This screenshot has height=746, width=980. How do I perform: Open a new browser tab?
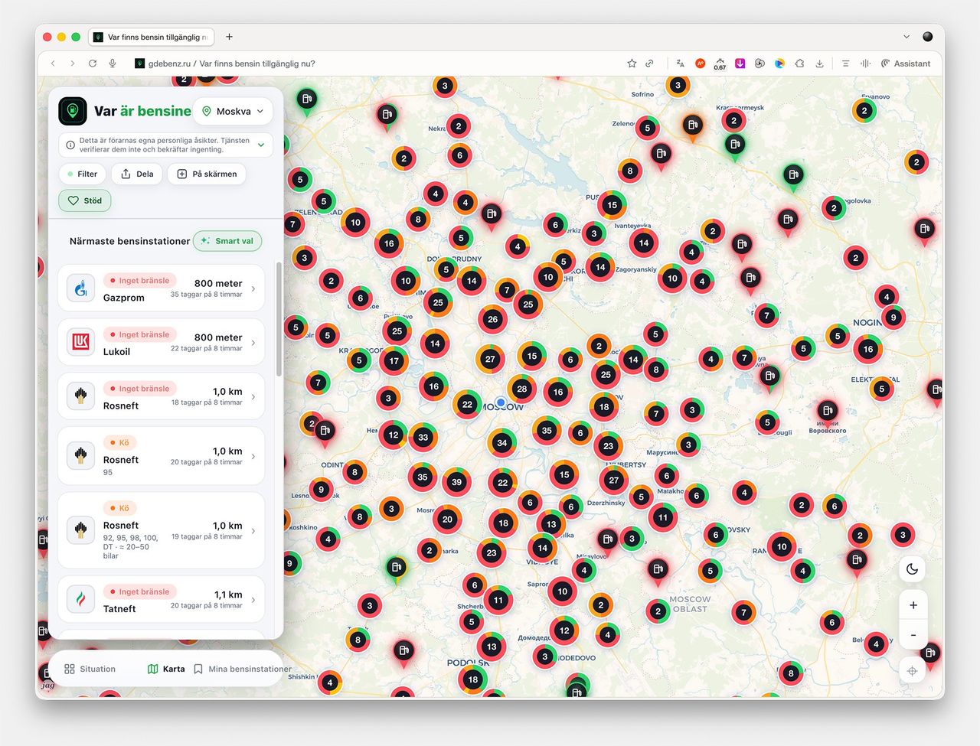point(229,37)
